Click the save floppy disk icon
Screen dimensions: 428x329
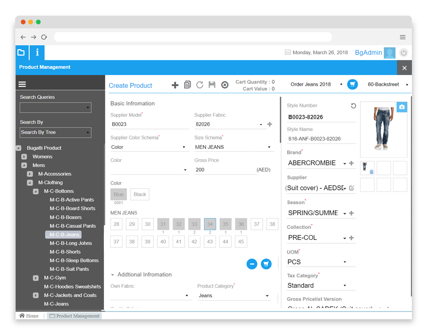coord(212,85)
